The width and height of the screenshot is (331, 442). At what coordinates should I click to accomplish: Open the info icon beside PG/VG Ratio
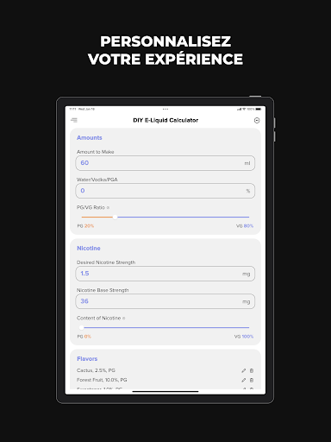click(x=108, y=207)
